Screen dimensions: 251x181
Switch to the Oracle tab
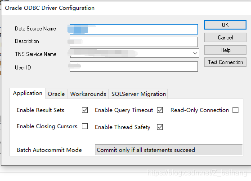click(56, 94)
